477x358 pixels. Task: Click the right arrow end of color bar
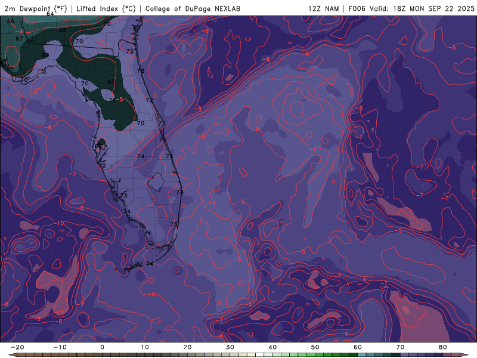(x=465, y=355)
